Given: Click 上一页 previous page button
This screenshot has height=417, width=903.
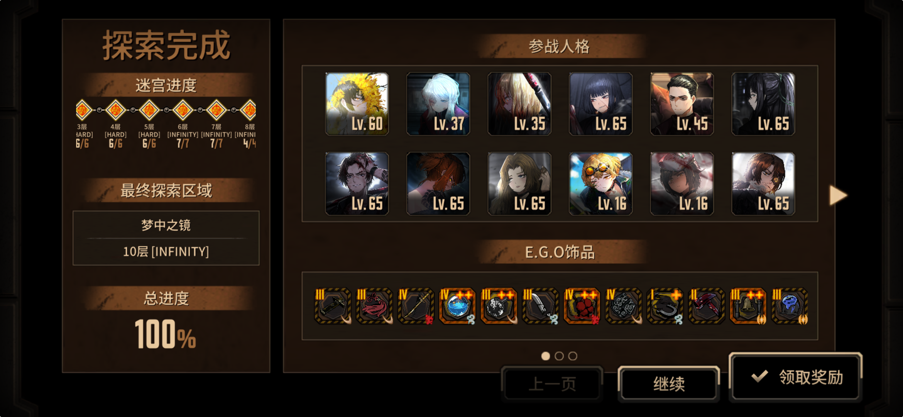Looking at the screenshot, I should (552, 384).
